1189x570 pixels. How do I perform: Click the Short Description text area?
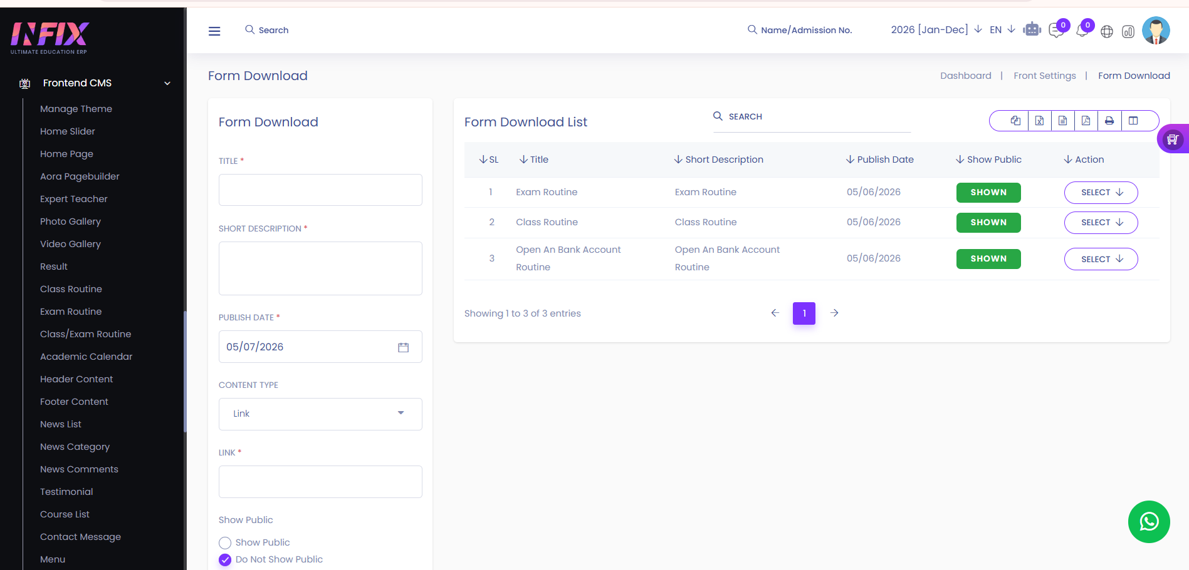320,268
